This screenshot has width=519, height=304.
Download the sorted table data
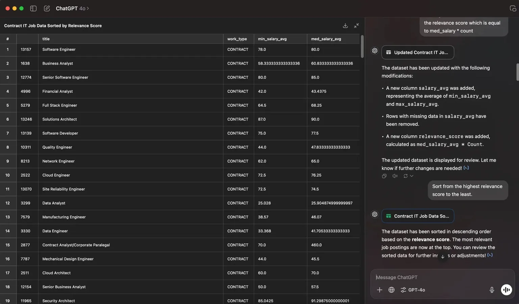345,26
